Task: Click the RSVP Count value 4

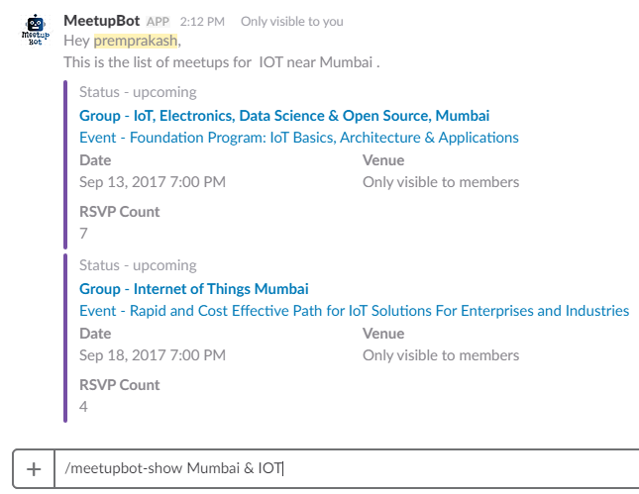Action: (x=83, y=407)
